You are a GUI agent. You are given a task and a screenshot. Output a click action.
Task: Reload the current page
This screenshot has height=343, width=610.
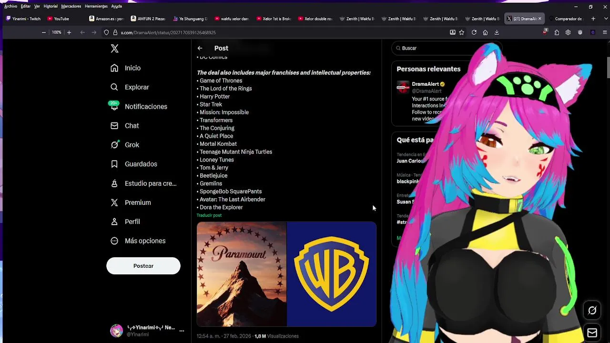[474, 32]
